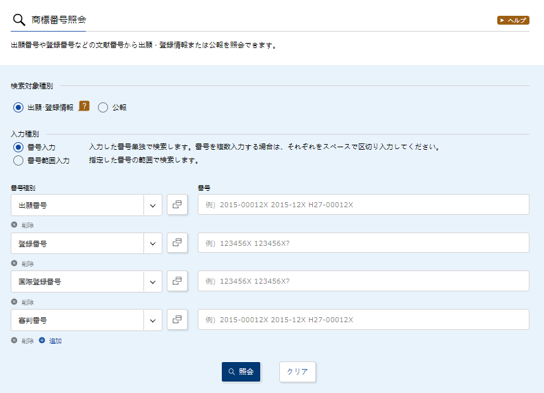Click the duplicate icon beside the 審判番号 dropdown

(x=177, y=320)
